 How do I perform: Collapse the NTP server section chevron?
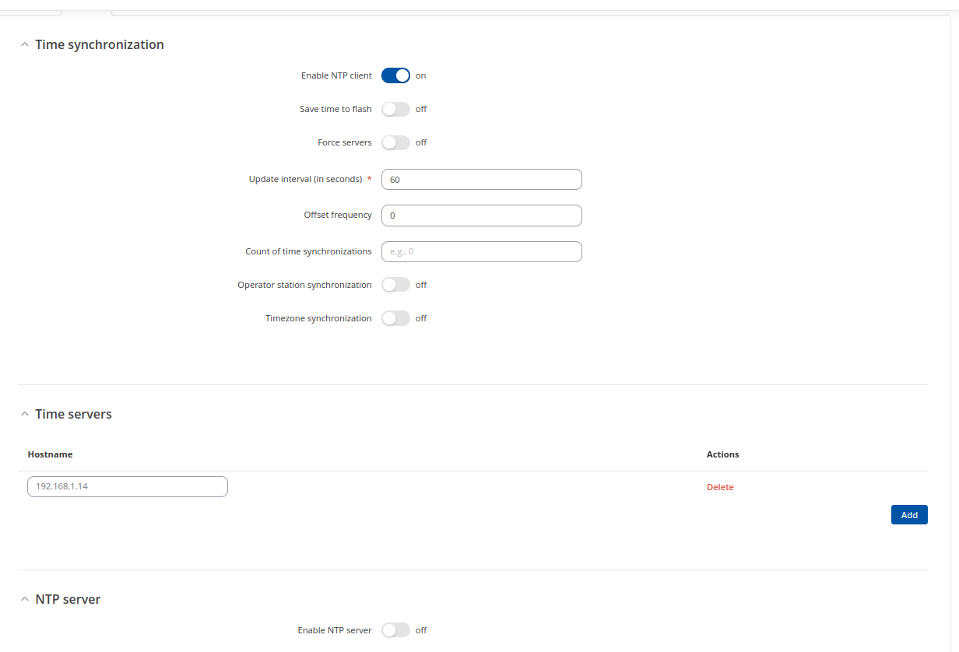[24, 600]
